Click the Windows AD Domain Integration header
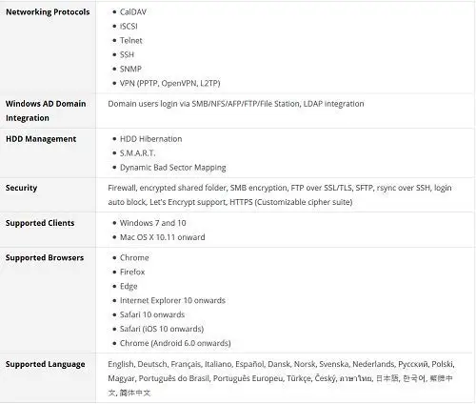The image size is (476, 404). [46, 111]
